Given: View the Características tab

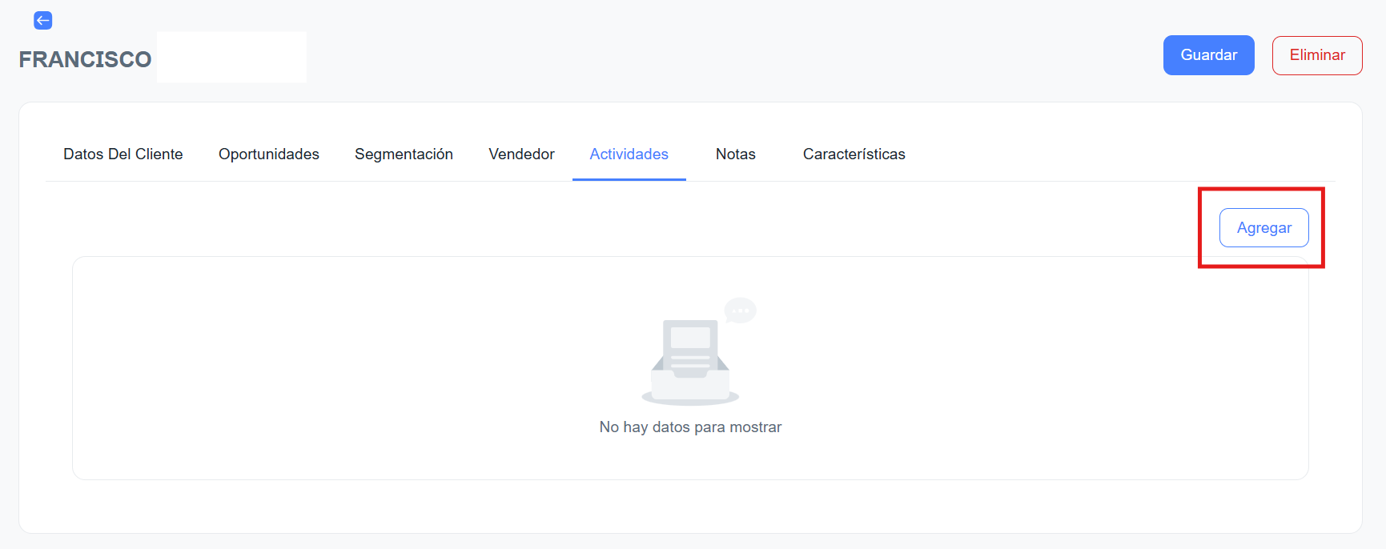Looking at the screenshot, I should click(854, 154).
